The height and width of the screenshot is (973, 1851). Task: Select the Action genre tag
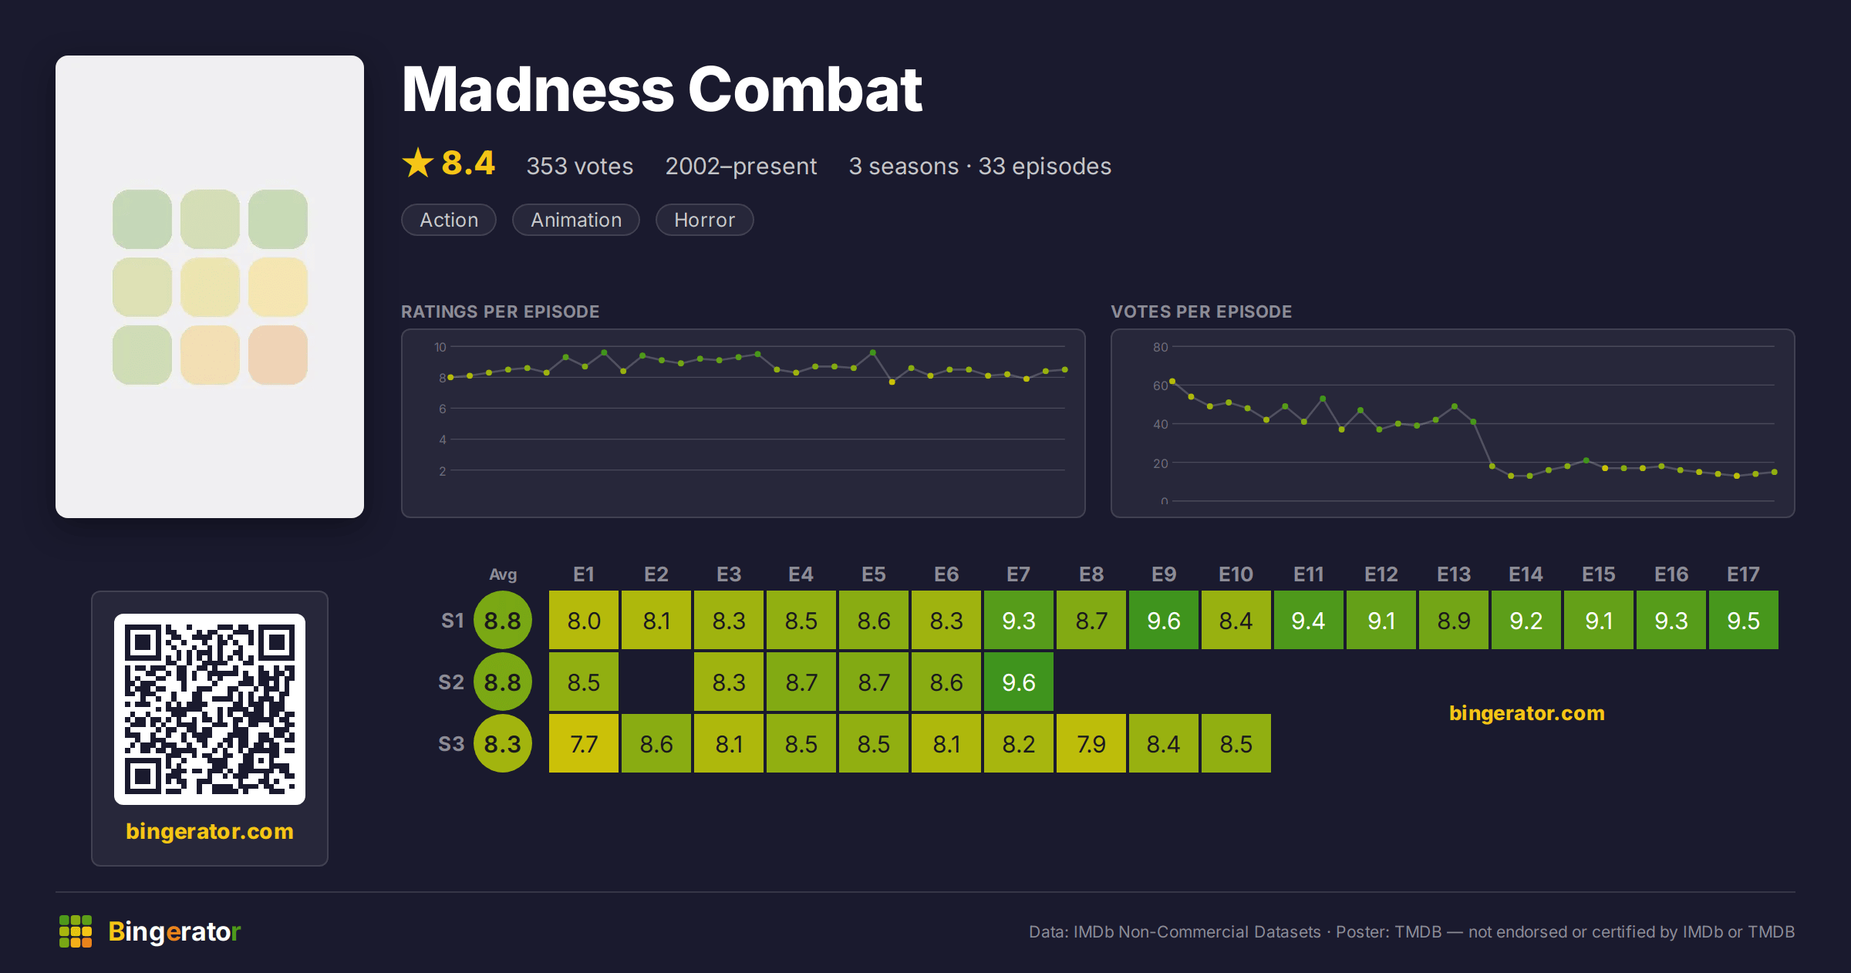pyautogui.click(x=449, y=220)
